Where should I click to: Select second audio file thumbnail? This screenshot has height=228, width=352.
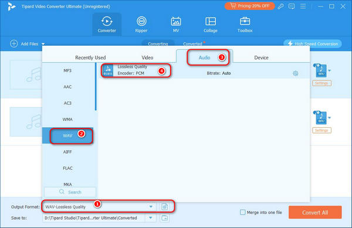(x=26, y=122)
